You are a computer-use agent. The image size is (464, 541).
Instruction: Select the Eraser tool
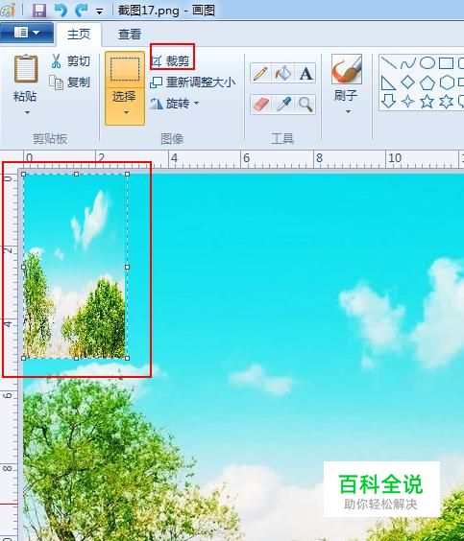(x=261, y=105)
